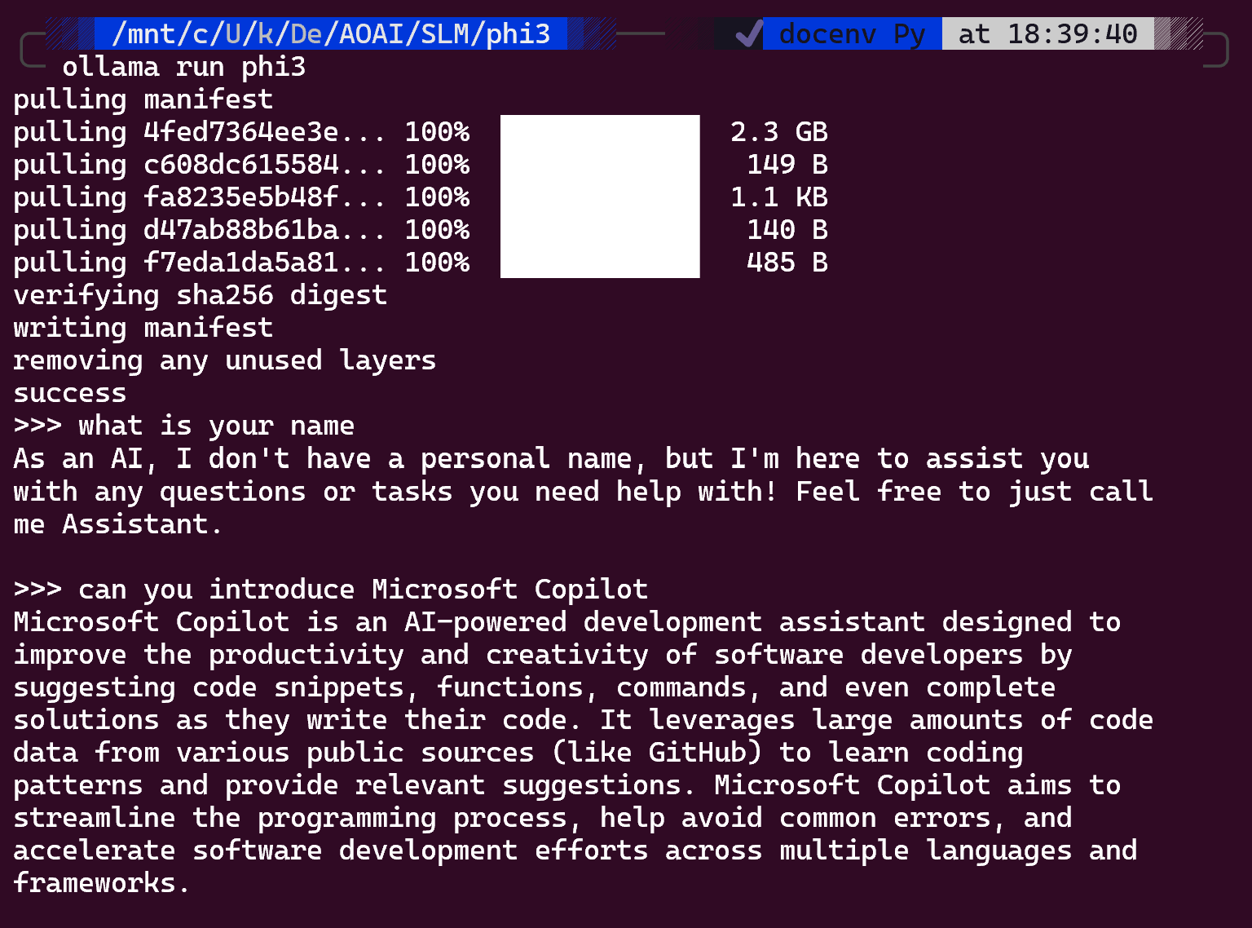Click the white progress bar block

click(x=600, y=197)
